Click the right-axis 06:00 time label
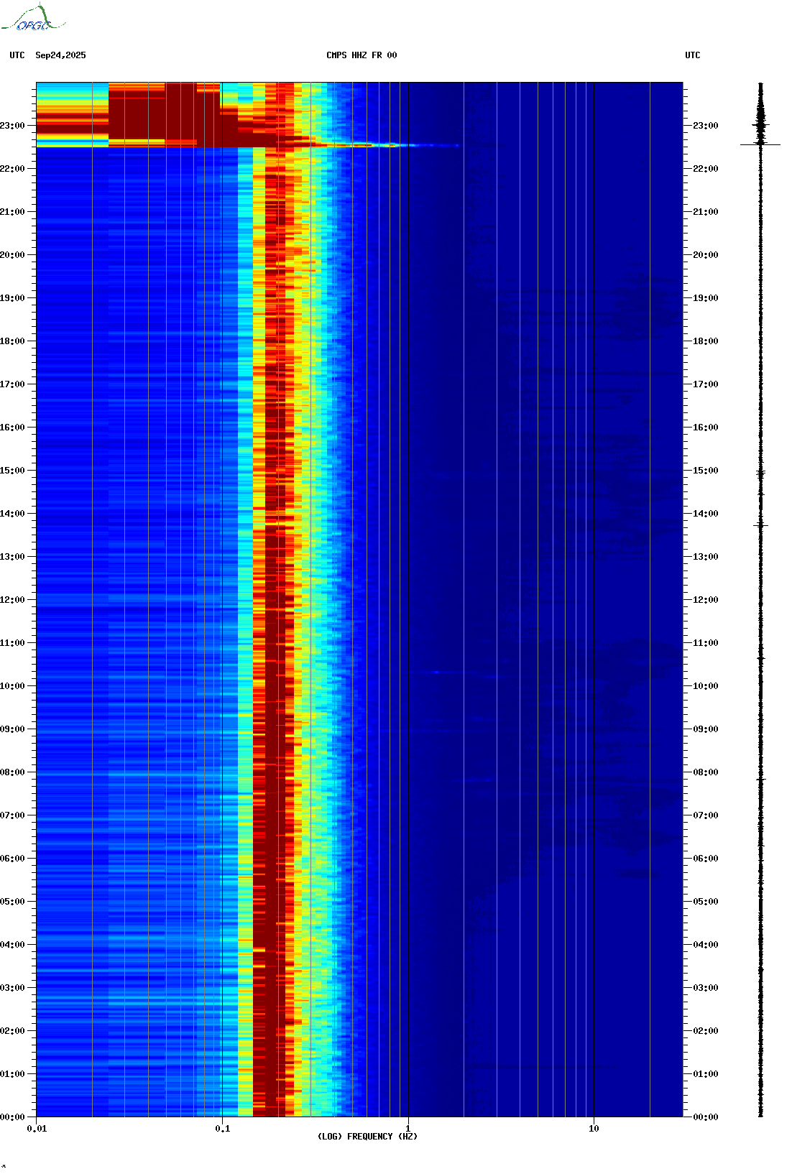The image size is (792, 1174). (706, 859)
